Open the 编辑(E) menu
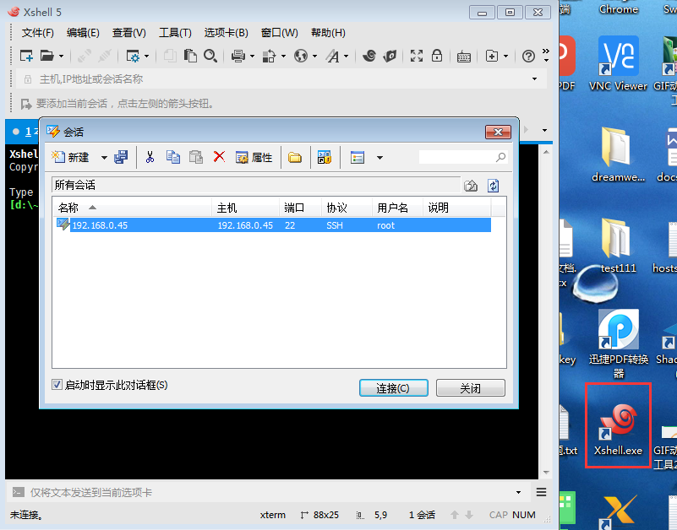 click(x=83, y=33)
